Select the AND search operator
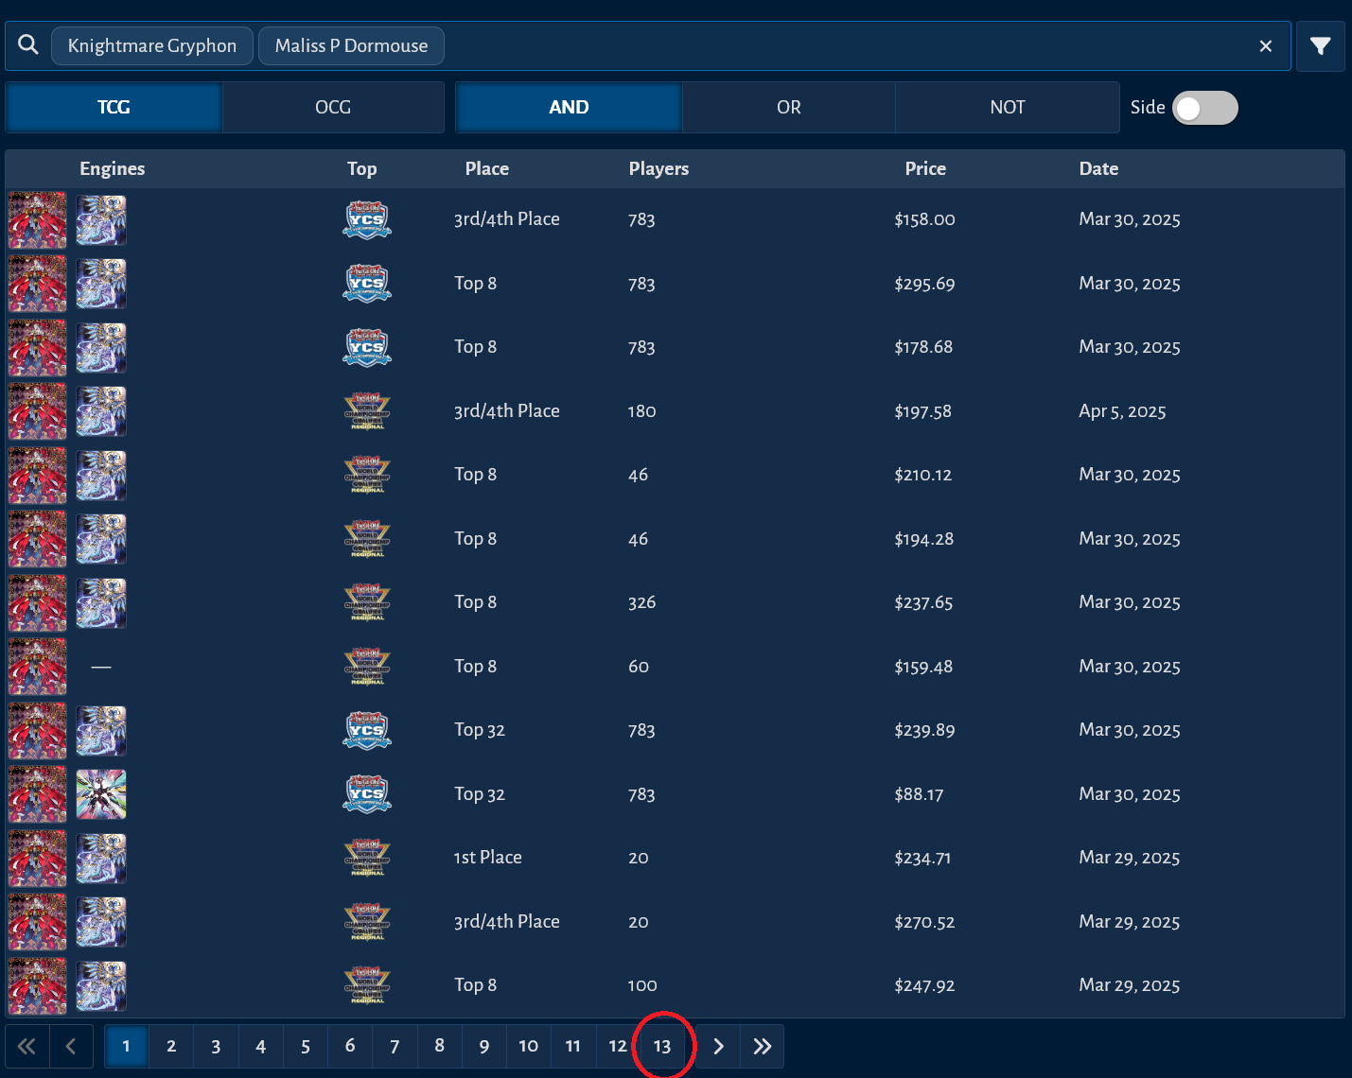The width and height of the screenshot is (1352, 1078). coord(569,107)
